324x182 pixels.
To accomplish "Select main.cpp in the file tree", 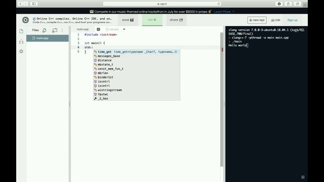I will [x=48, y=38].
